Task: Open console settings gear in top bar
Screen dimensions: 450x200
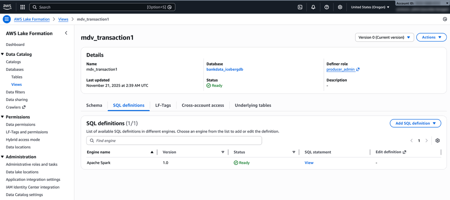Action: point(340,7)
